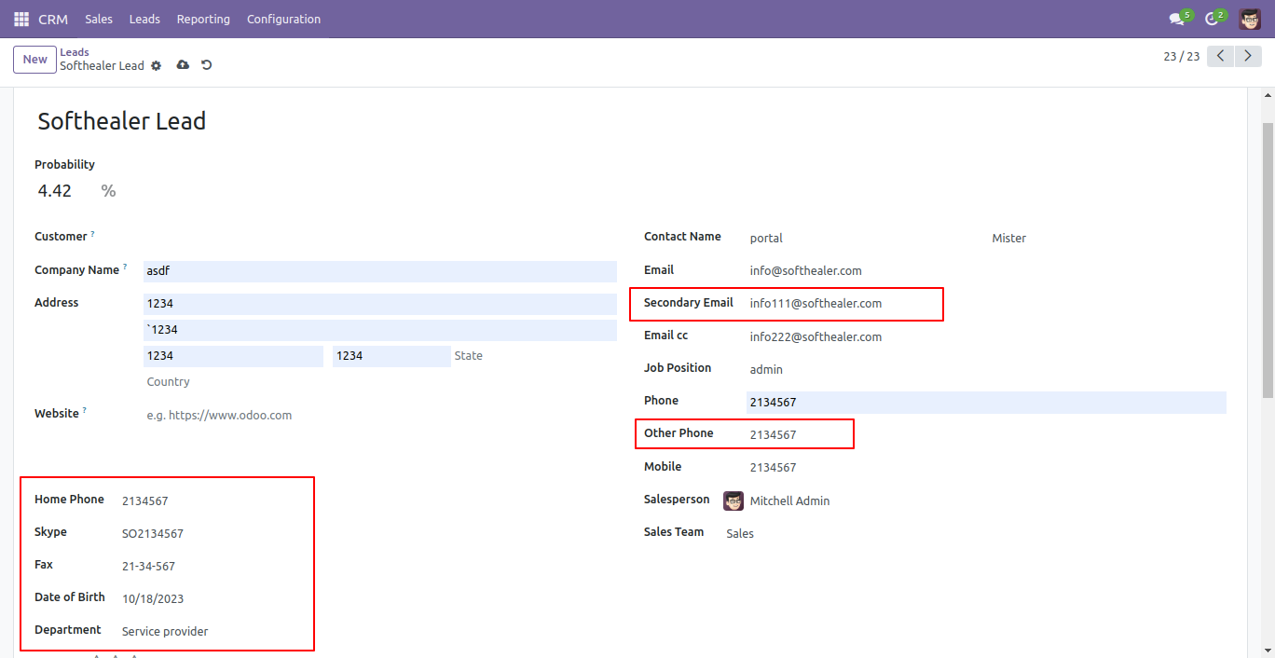
Task: Open the CRM app home
Action: click(x=53, y=19)
